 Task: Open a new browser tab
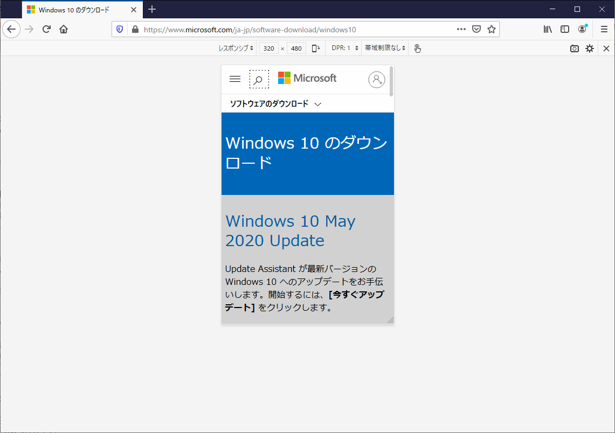click(152, 9)
